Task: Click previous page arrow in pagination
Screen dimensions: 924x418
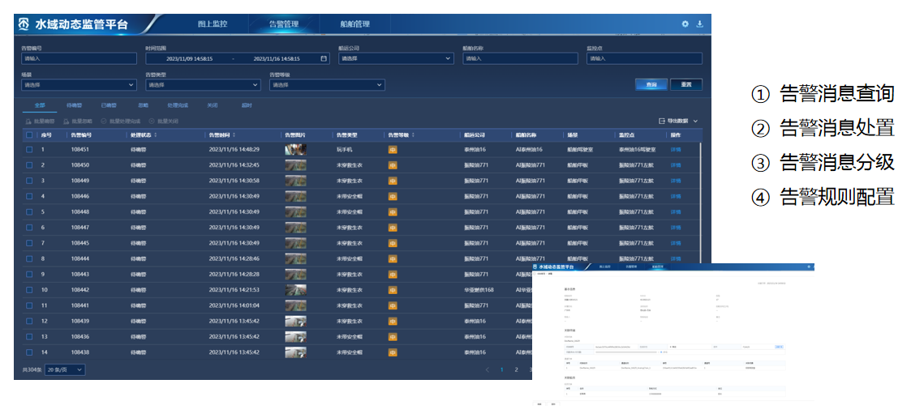Action: (x=488, y=369)
